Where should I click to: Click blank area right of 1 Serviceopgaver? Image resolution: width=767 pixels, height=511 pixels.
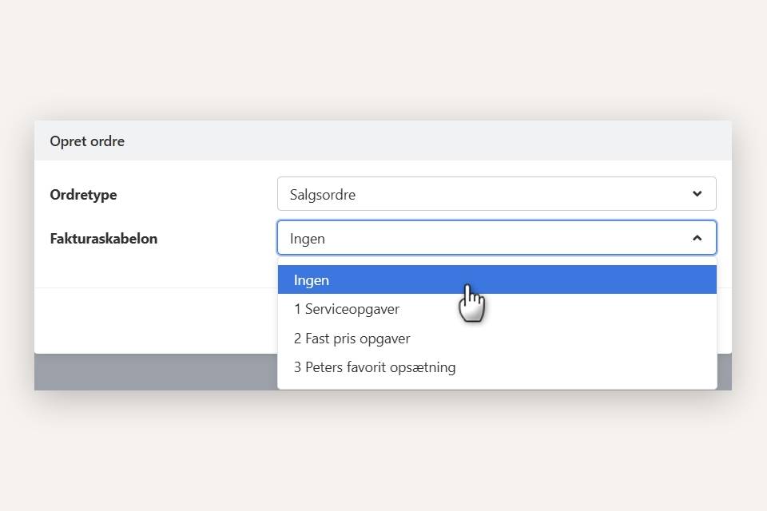click(575, 309)
